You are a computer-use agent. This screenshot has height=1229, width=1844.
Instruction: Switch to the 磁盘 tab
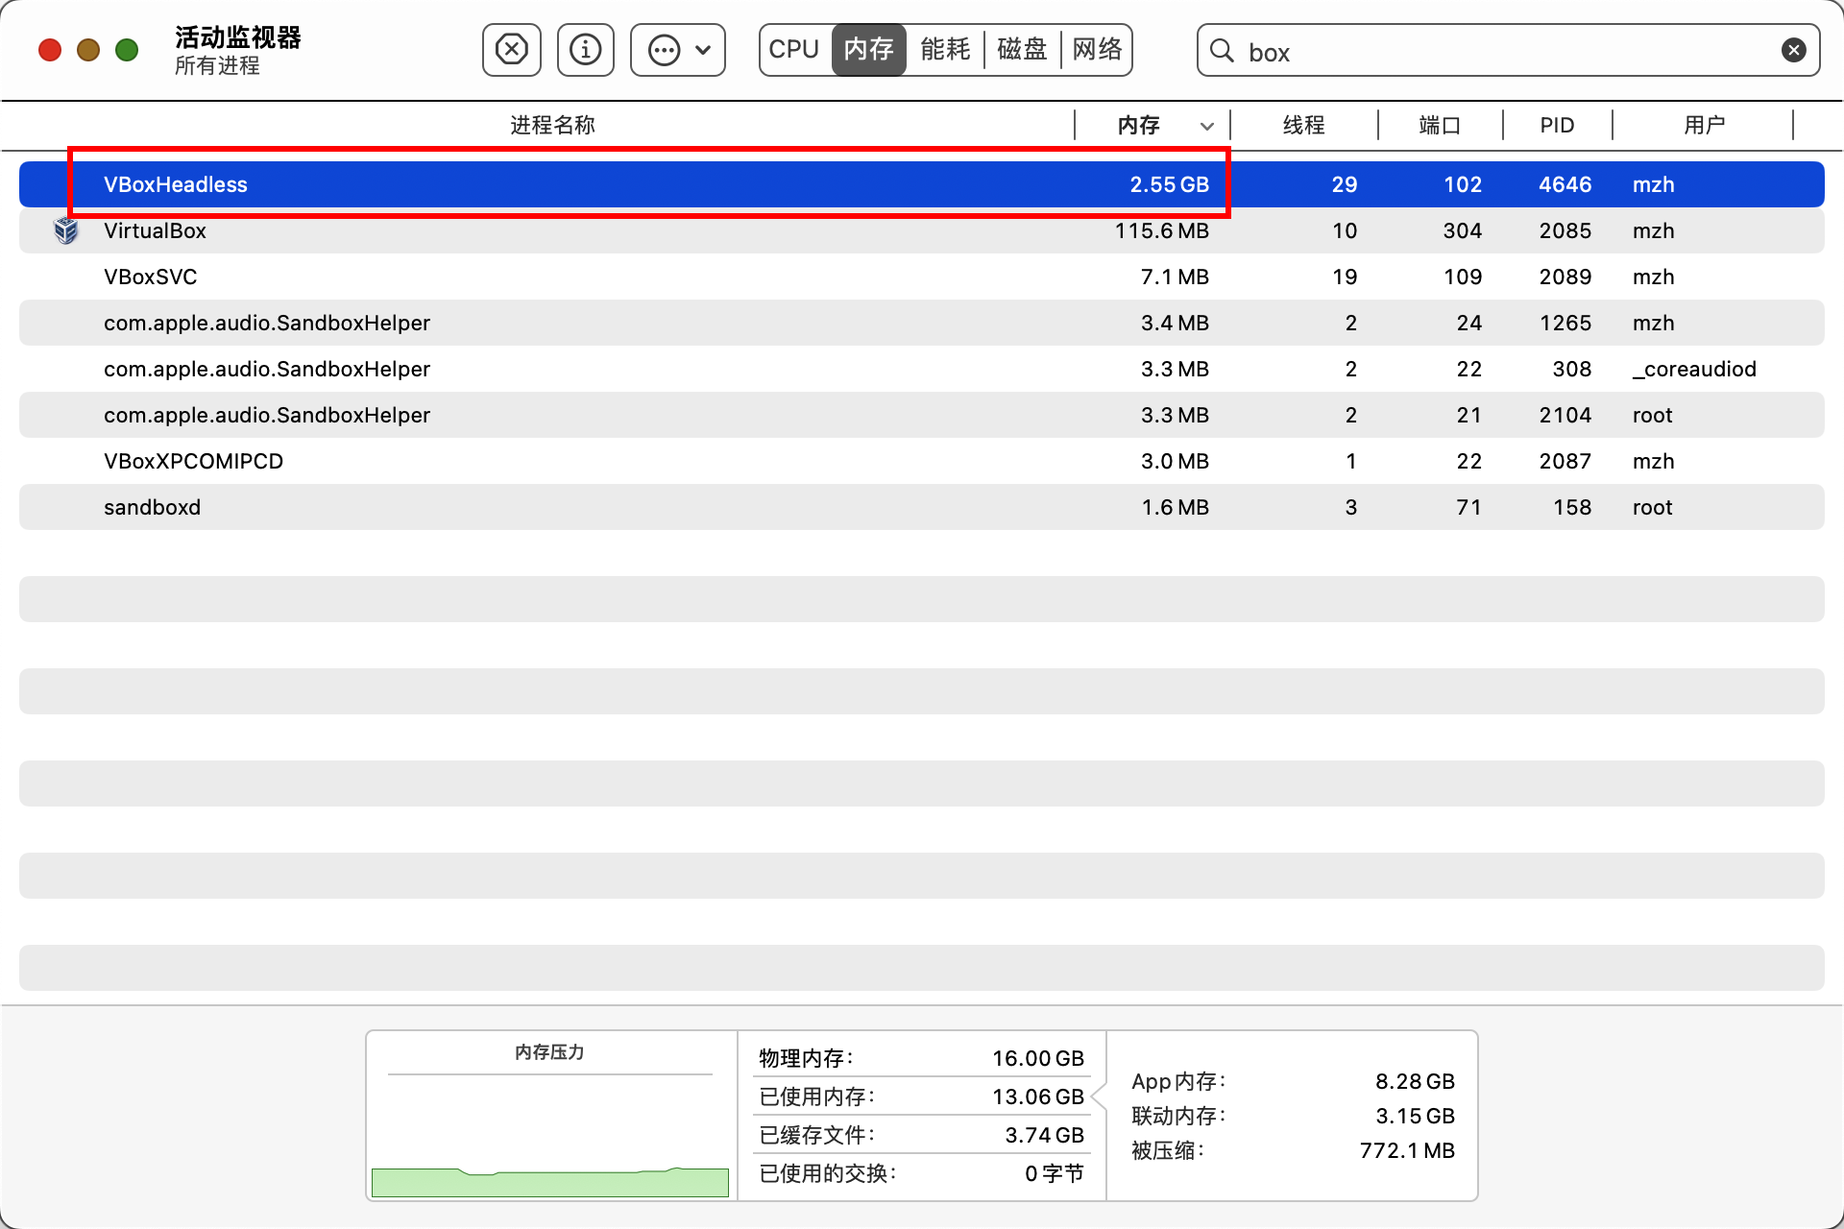(x=1022, y=49)
